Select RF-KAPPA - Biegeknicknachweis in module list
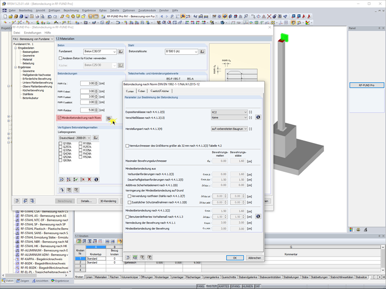 41,259
